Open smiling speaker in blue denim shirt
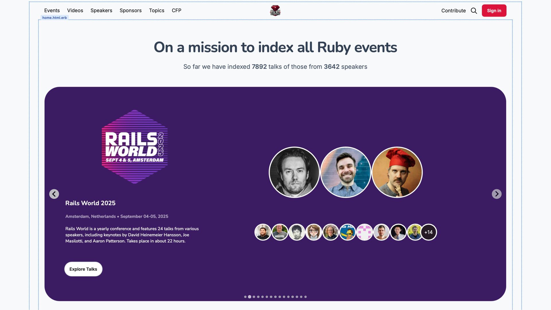This screenshot has height=310, width=551. pos(346,172)
